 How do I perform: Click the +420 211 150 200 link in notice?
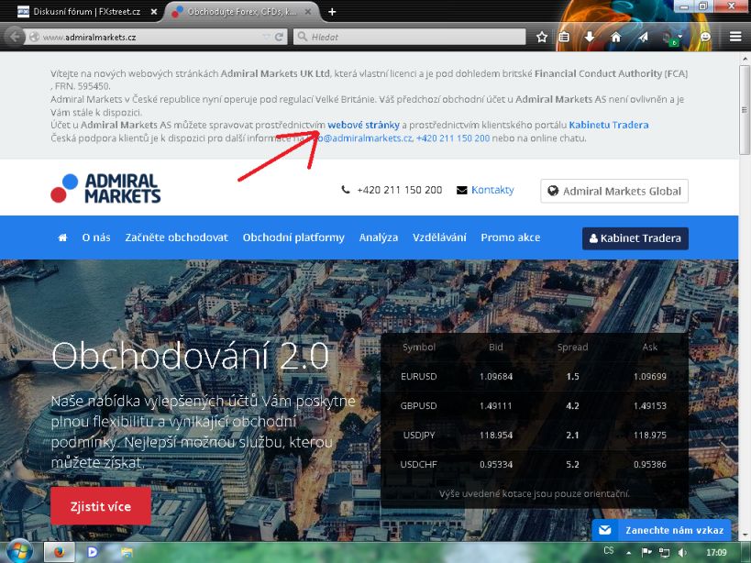(x=453, y=138)
